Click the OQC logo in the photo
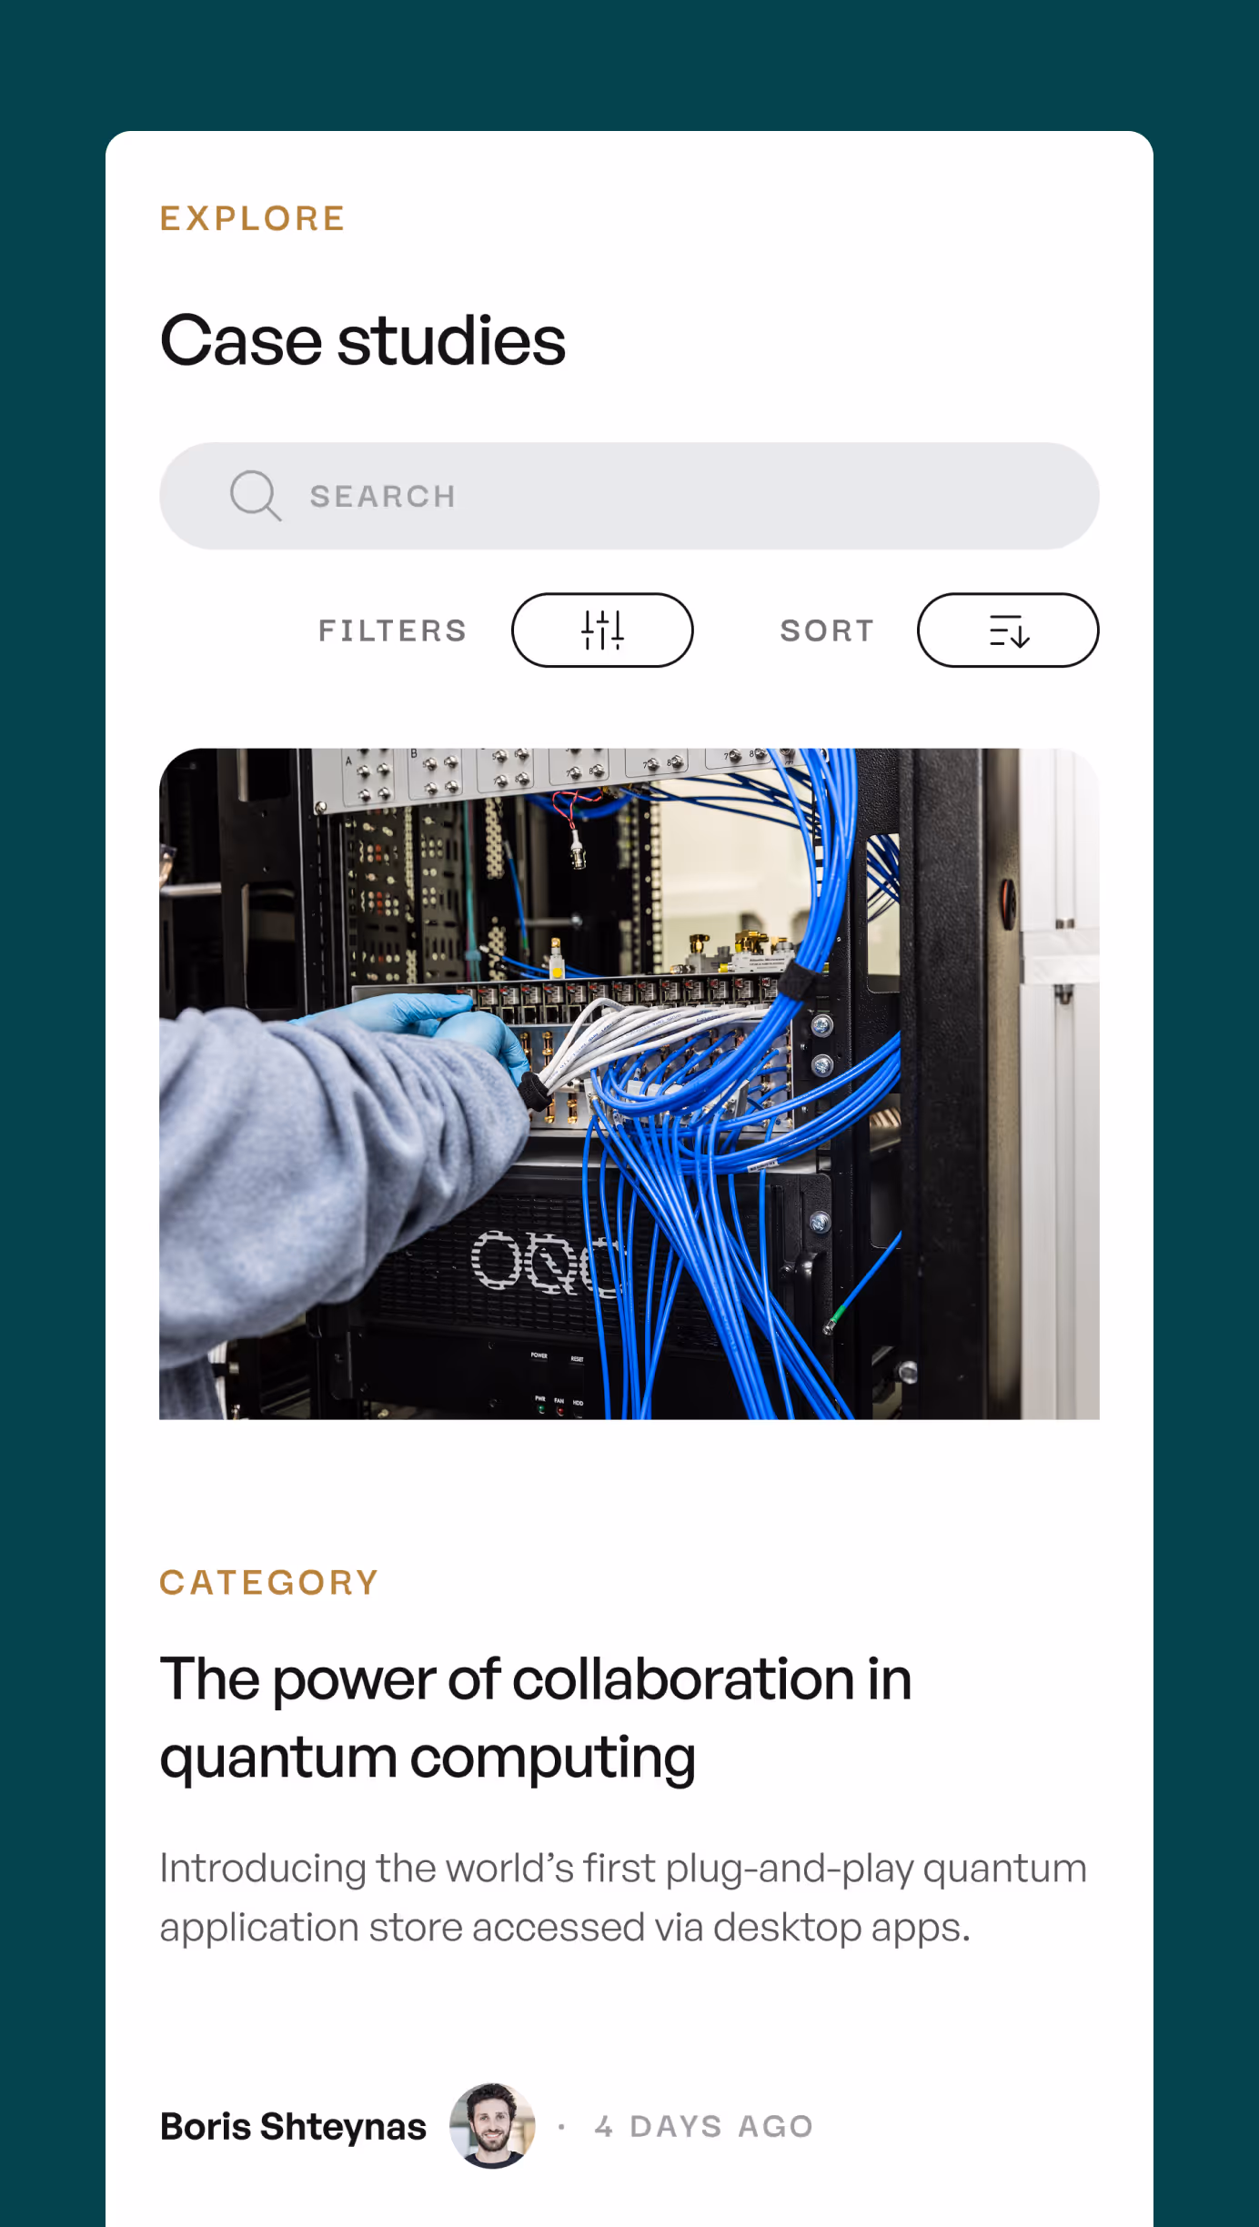The height and width of the screenshot is (2227, 1259). pyautogui.click(x=546, y=1262)
